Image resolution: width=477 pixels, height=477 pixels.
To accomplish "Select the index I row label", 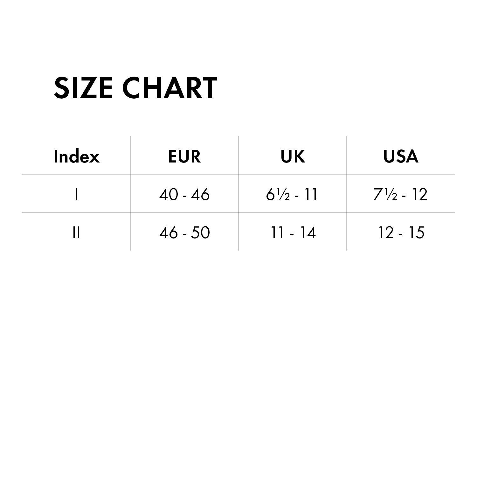I will (x=76, y=194).
